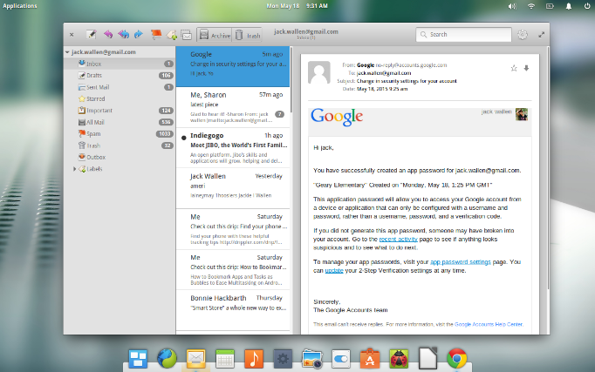Compose a new message with the pencil icon
Viewport: 595px width, 372px height.
pos(91,35)
